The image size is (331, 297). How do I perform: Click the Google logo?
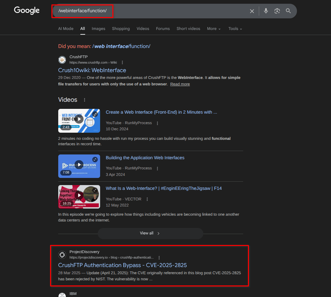27,10
